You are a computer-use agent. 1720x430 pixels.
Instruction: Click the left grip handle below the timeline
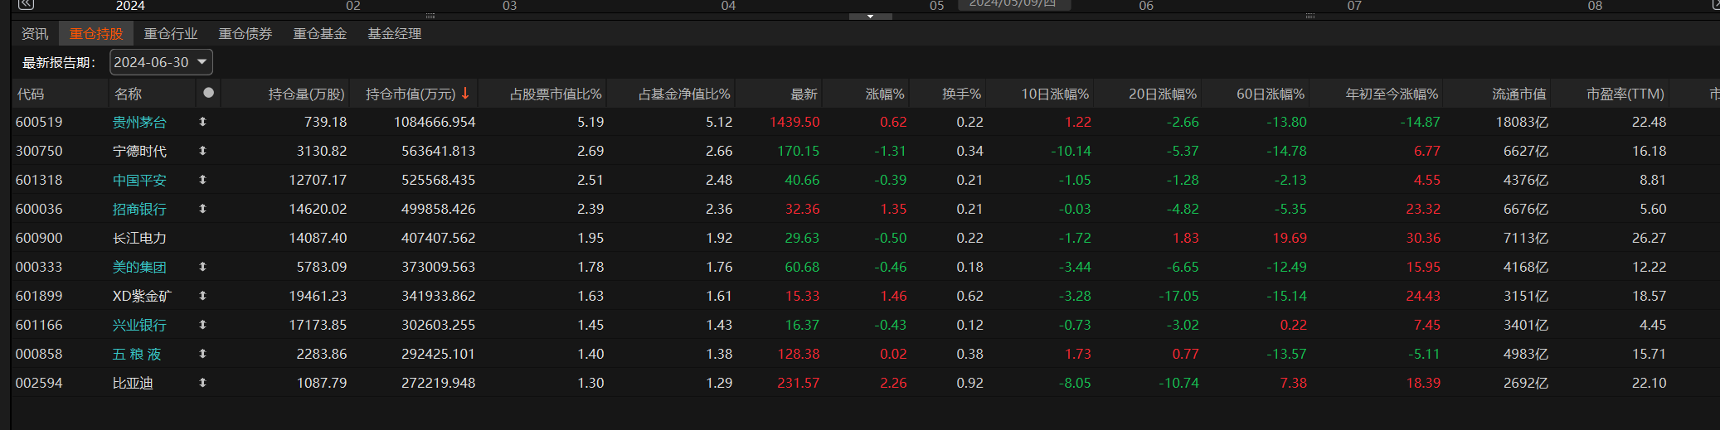pyautogui.click(x=430, y=16)
